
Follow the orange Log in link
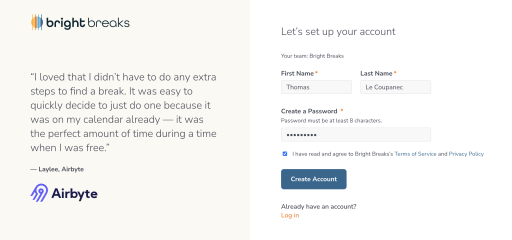tap(290, 215)
